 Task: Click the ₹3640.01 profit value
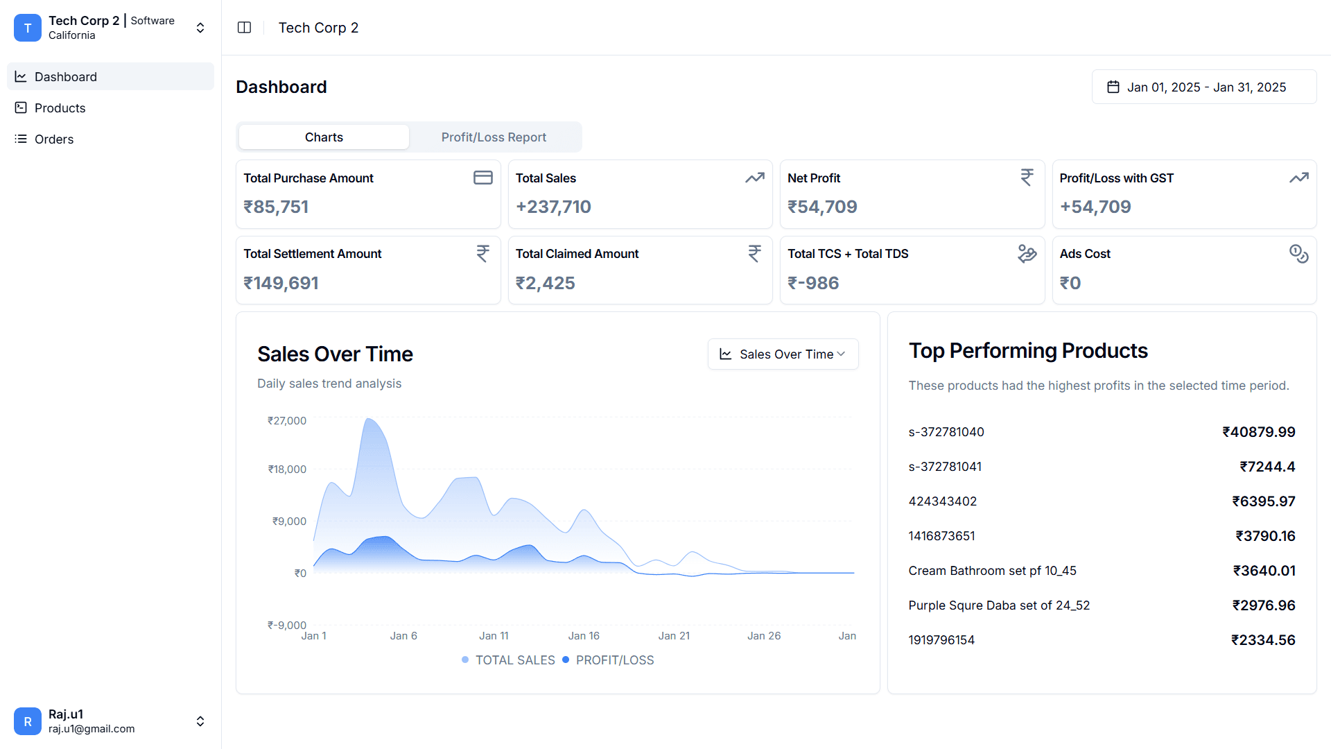tap(1264, 571)
